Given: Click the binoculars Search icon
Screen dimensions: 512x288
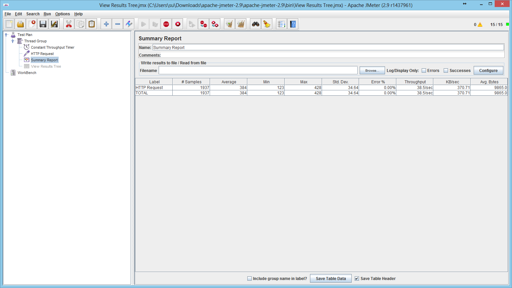Looking at the screenshot, I should pyautogui.click(x=256, y=24).
